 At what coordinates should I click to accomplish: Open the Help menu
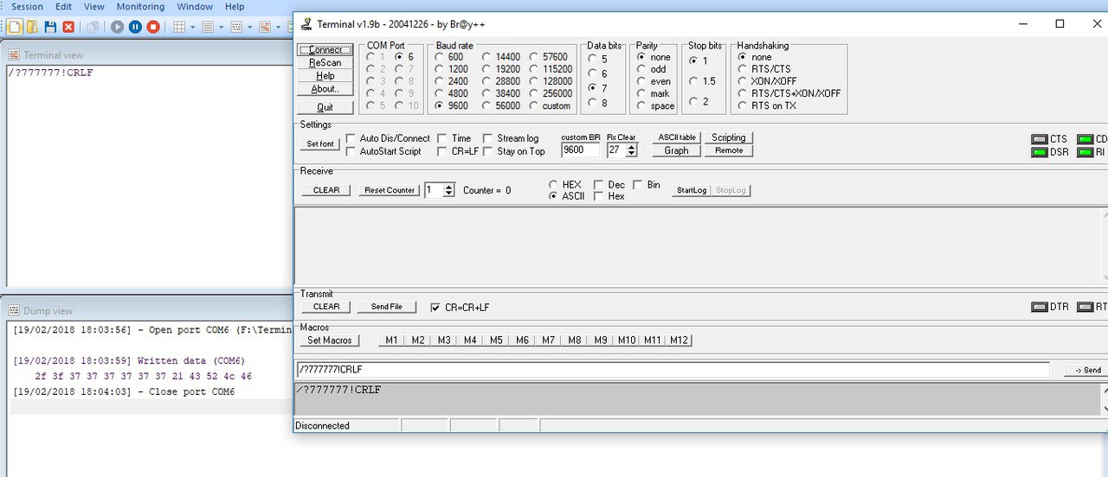pos(235,7)
